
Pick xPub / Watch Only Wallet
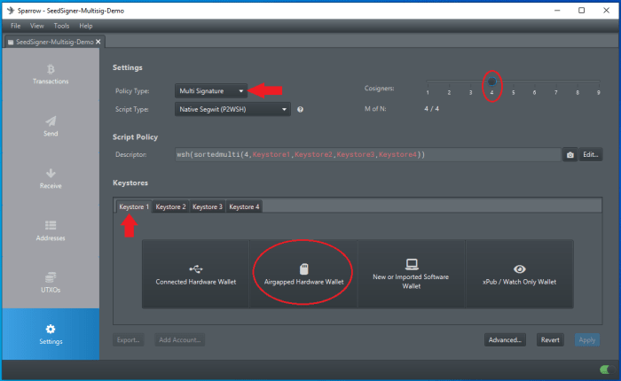[519, 273]
